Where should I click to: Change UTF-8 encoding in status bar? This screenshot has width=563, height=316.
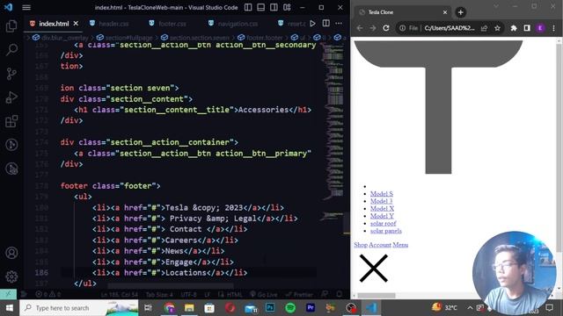pos(188,295)
